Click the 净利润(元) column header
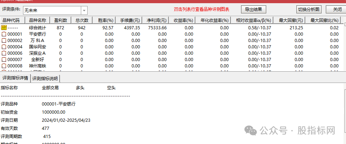346x144 pixels. point(156,20)
